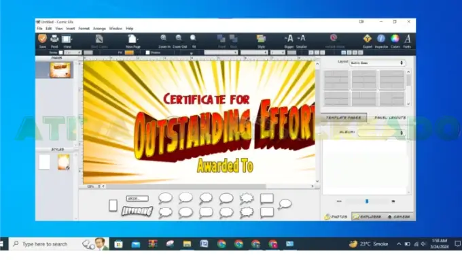The height and width of the screenshot is (260, 462).
Task: Click the Zoom Out magnifier
Action: pyautogui.click(x=179, y=38)
